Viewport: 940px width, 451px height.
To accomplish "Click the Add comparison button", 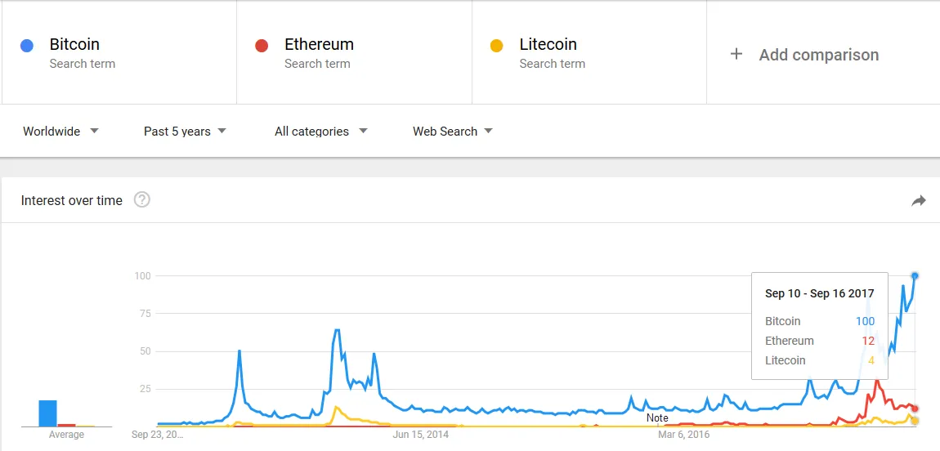I will point(818,55).
